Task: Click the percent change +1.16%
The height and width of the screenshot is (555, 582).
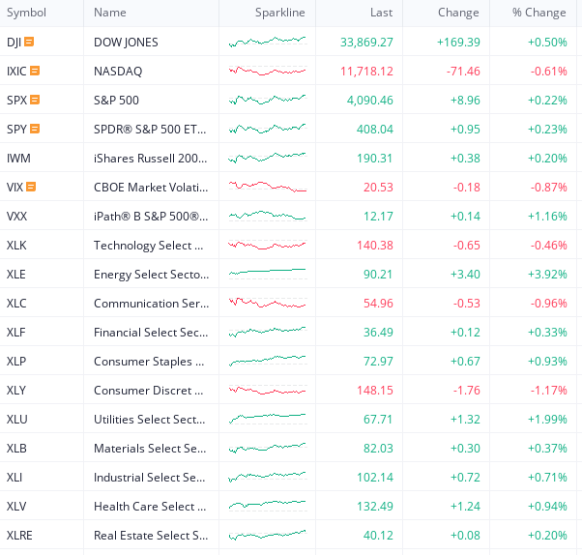Action: [547, 216]
